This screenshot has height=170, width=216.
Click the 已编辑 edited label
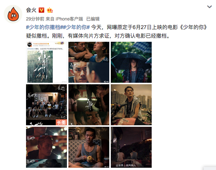[93, 19]
